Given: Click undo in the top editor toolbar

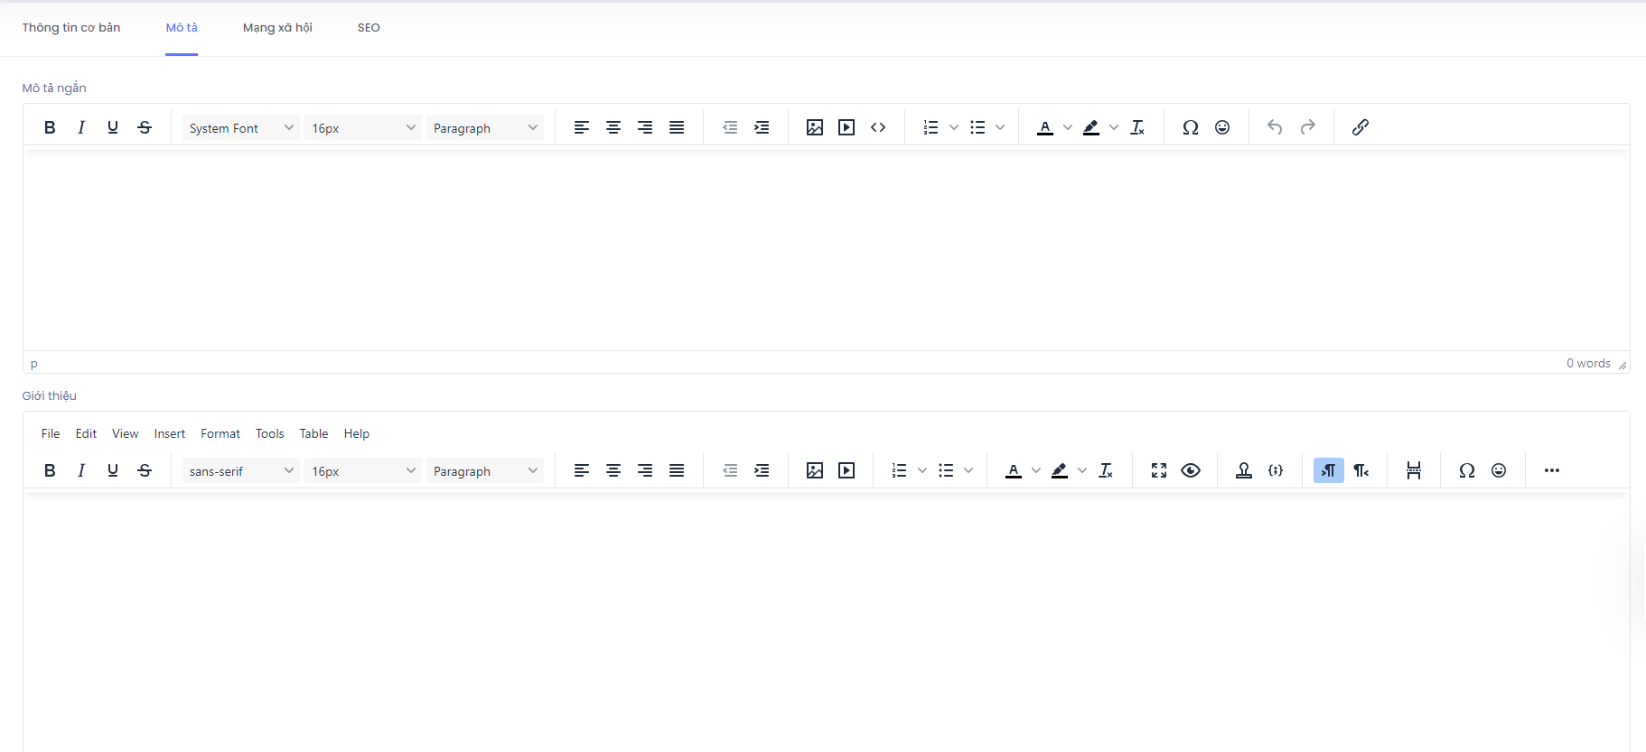Looking at the screenshot, I should click(1275, 127).
